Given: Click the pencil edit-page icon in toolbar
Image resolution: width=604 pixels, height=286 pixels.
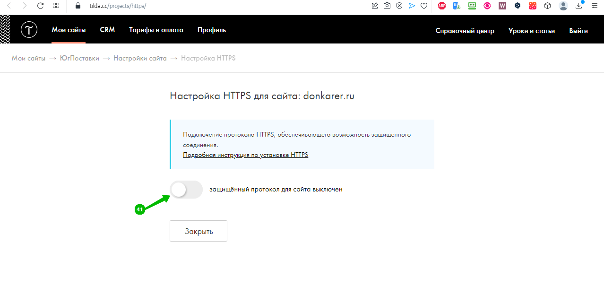Looking at the screenshot, I should (x=375, y=6).
